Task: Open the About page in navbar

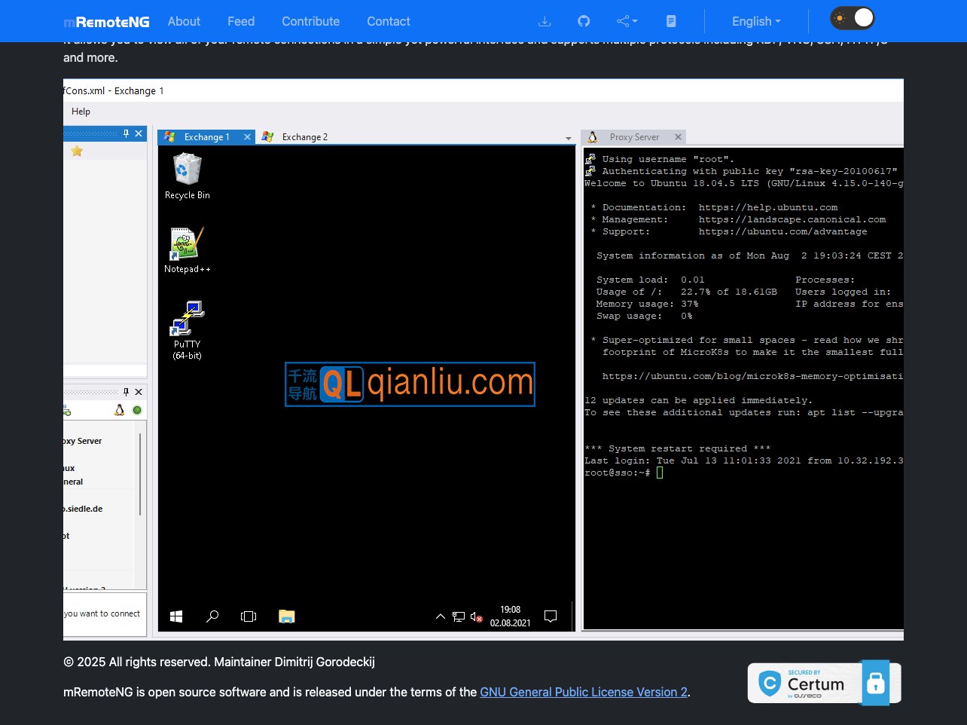Action: pyautogui.click(x=184, y=22)
